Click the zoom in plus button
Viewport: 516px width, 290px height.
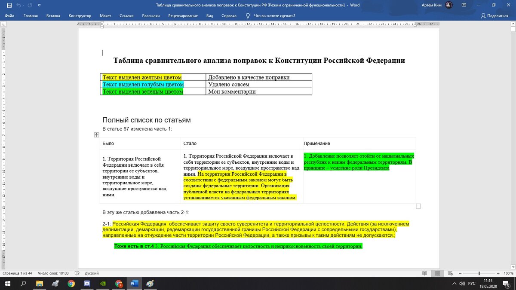point(498,273)
